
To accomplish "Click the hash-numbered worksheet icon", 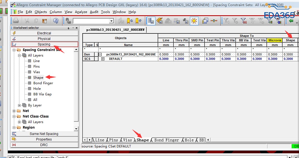I will tap(185, 21).
